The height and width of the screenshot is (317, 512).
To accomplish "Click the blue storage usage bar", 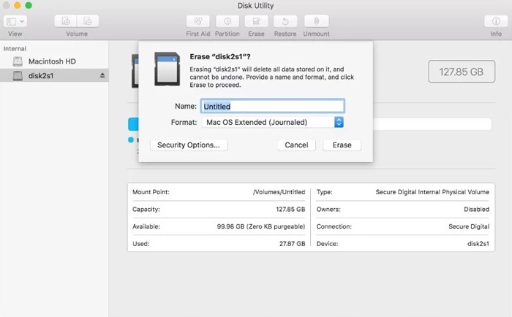I will (x=133, y=124).
